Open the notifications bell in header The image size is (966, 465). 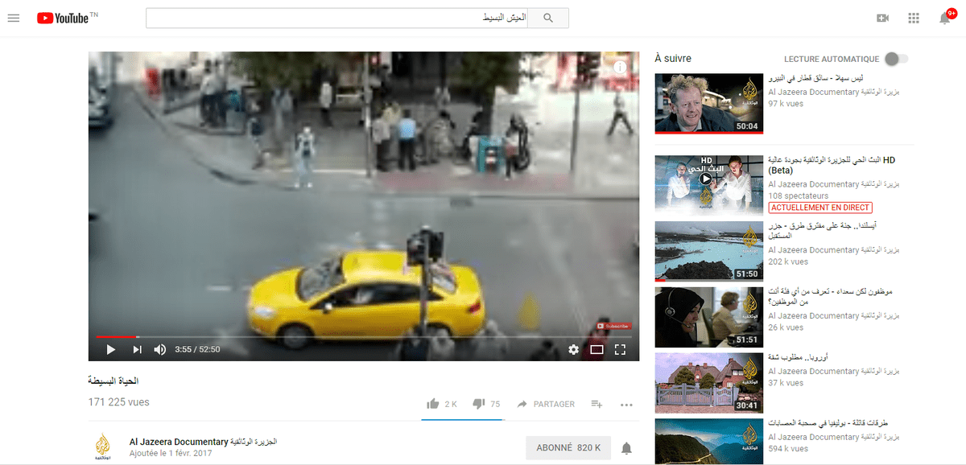945,19
